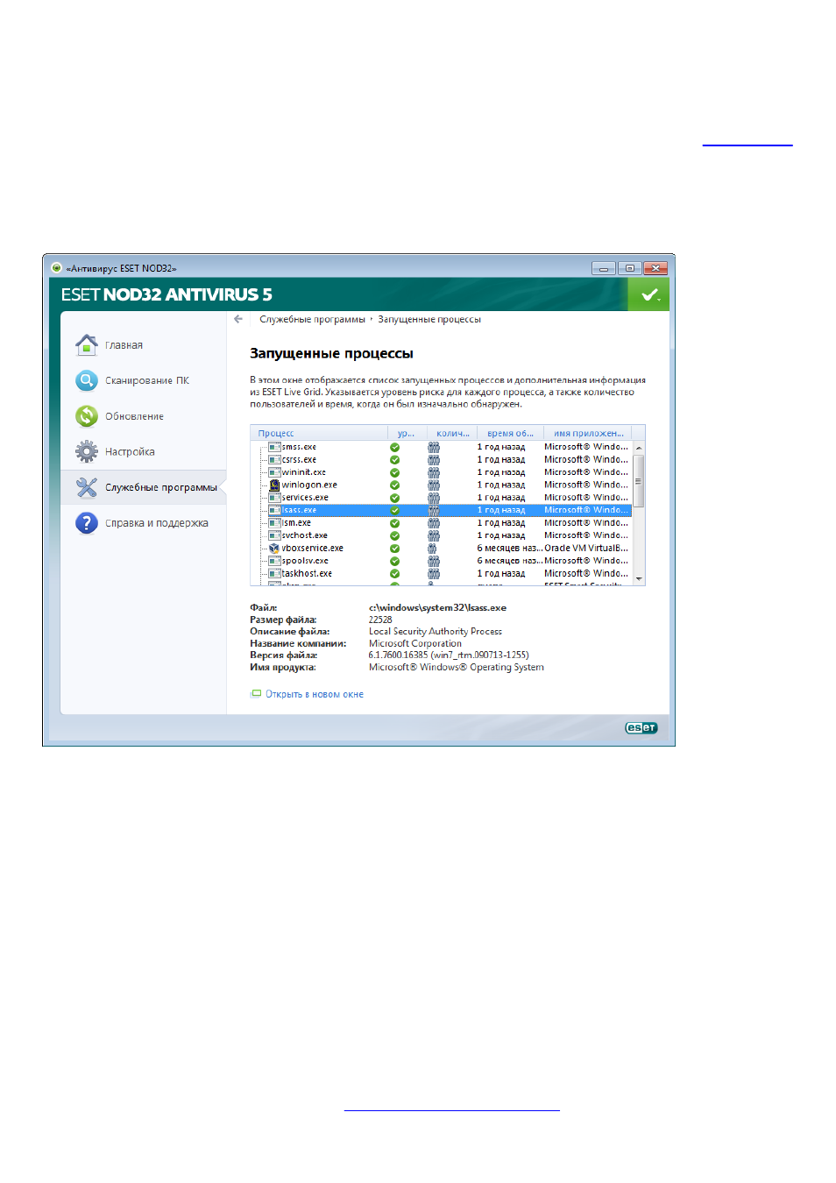Screen dimensions: 836x1183
Task: Open the Главная menu section
Action: (124, 345)
